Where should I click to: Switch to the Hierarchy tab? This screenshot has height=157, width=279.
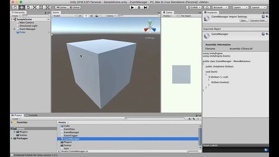point(18,13)
